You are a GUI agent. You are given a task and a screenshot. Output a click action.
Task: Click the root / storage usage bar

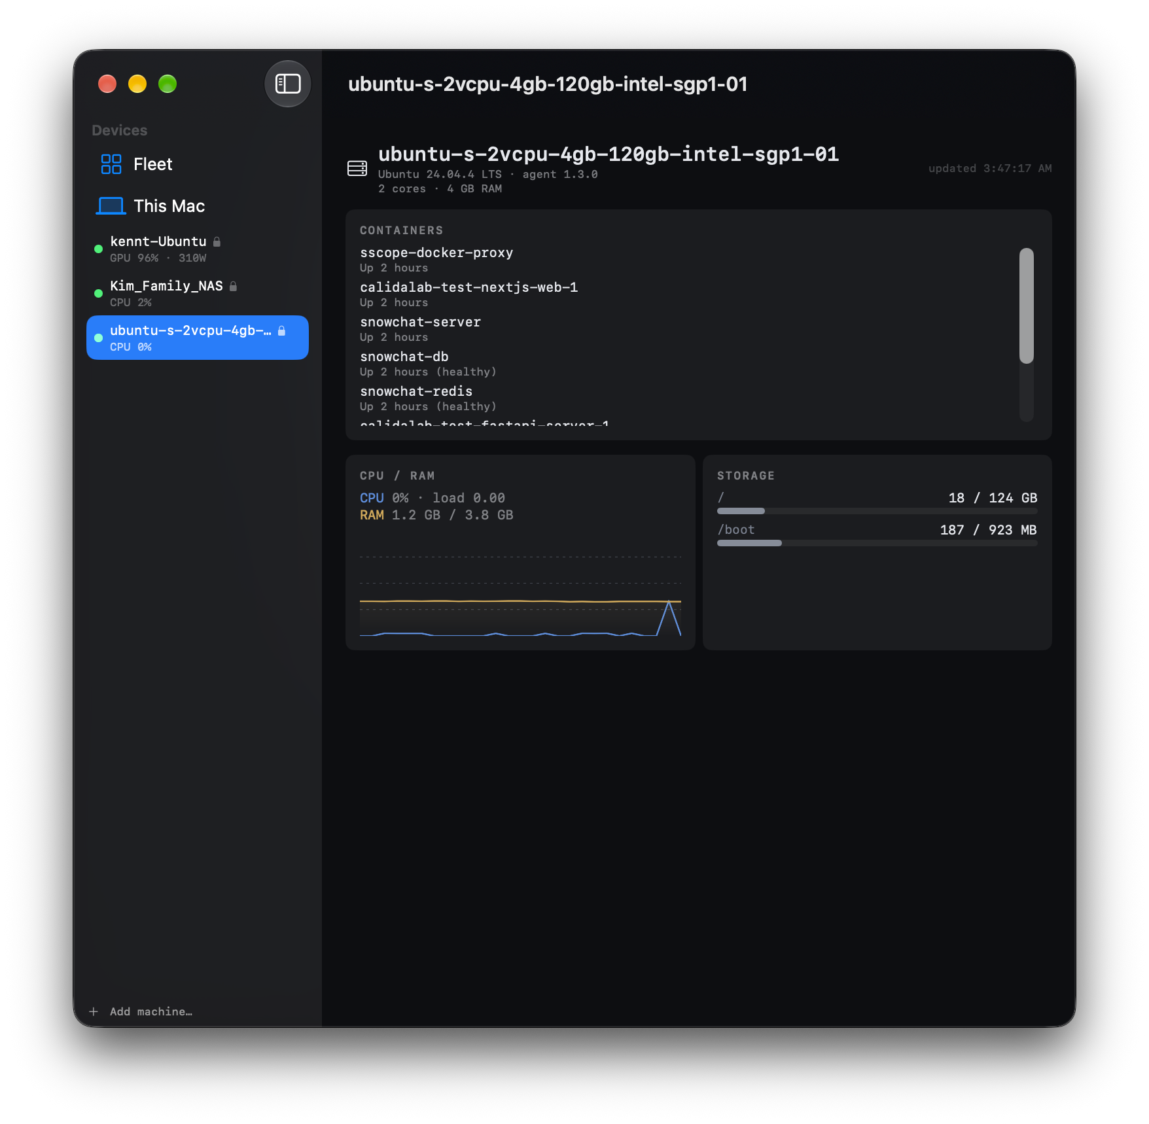click(877, 511)
